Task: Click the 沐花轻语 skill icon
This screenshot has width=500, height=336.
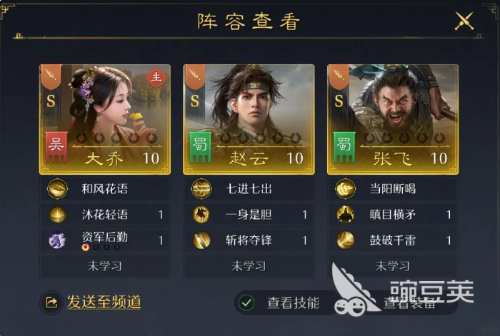Action: [57, 215]
